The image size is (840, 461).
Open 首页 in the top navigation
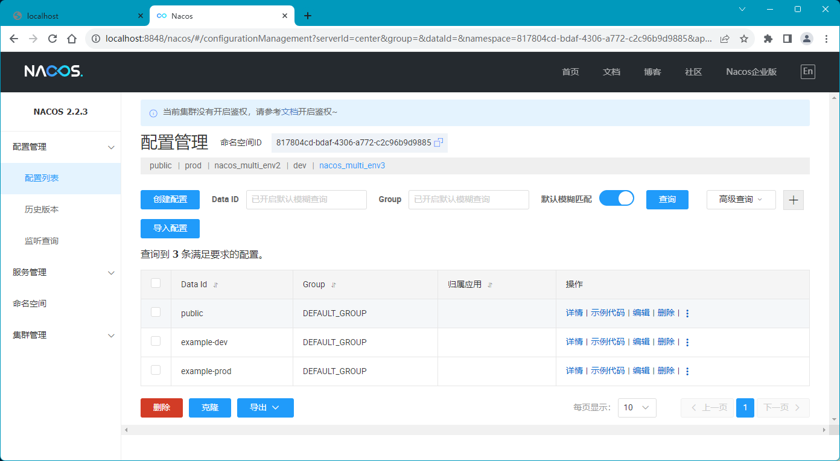pyautogui.click(x=570, y=72)
